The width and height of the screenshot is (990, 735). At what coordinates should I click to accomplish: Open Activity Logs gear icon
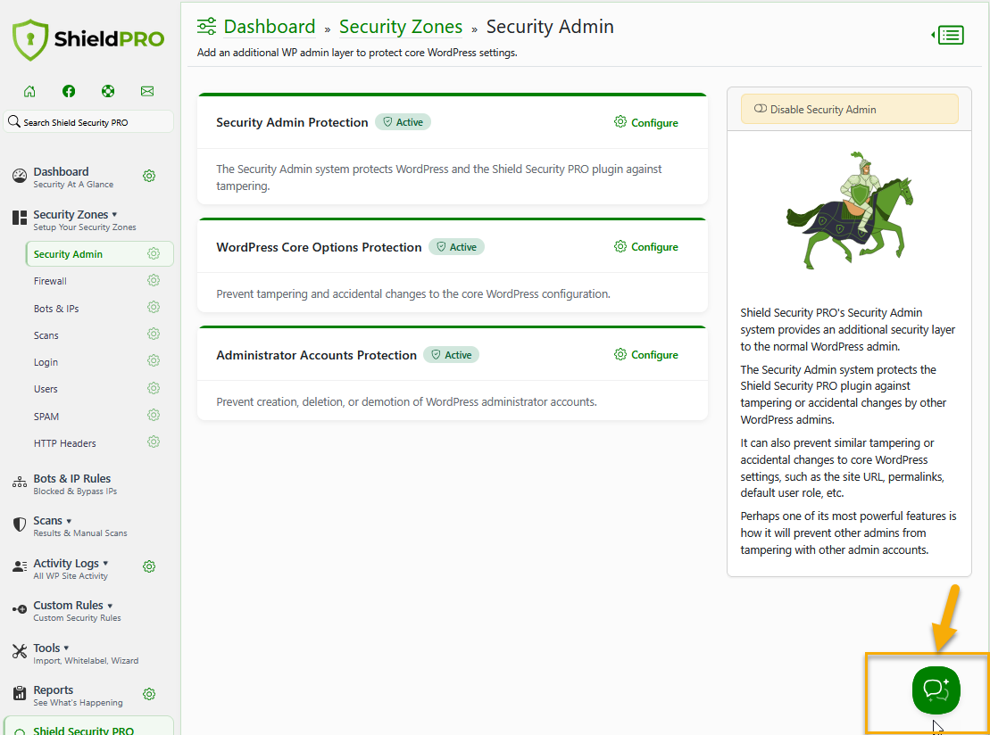pos(149,566)
